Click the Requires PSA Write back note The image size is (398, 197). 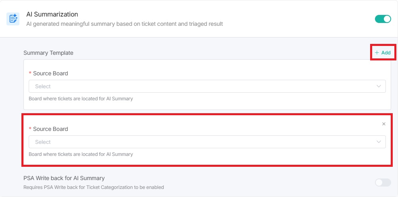[x=93, y=187]
